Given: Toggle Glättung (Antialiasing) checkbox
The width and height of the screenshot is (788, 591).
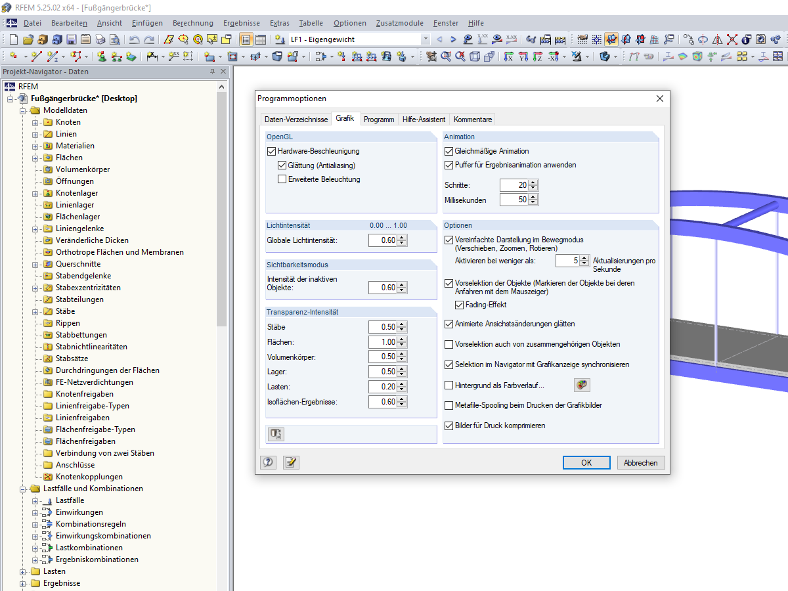Looking at the screenshot, I should pyautogui.click(x=282, y=165).
